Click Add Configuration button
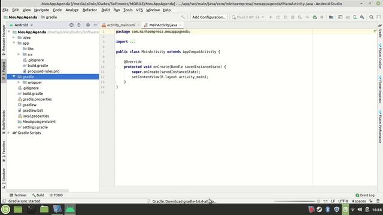The width and height of the screenshot is (383, 215). (209, 17)
